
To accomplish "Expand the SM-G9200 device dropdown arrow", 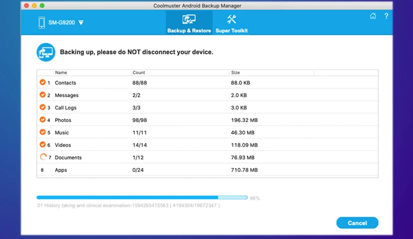I will tap(81, 23).
